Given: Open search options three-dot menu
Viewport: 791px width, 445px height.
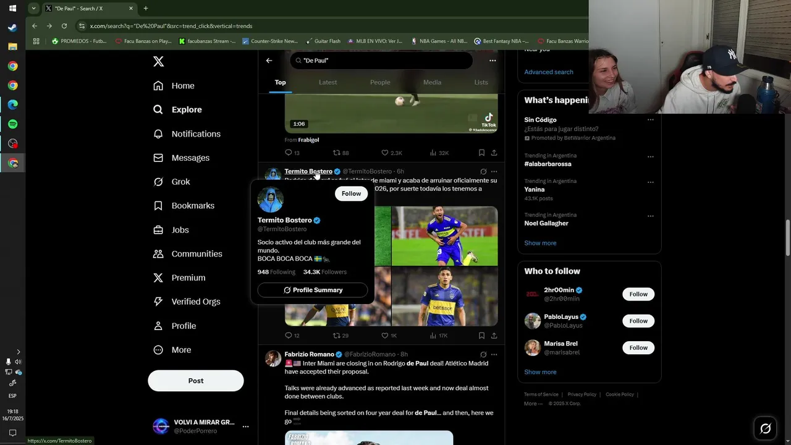Looking at the screenshot, I should [493, 61].
